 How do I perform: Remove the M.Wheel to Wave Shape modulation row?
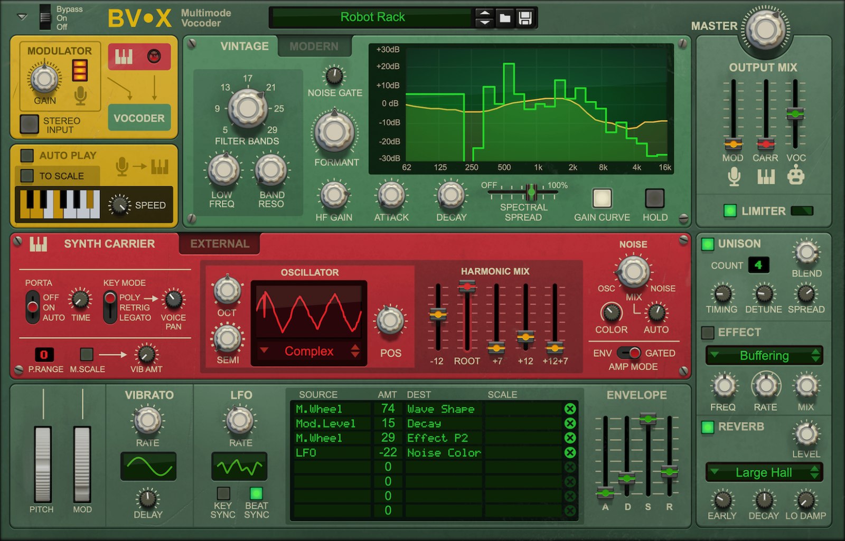coord(570,409)
